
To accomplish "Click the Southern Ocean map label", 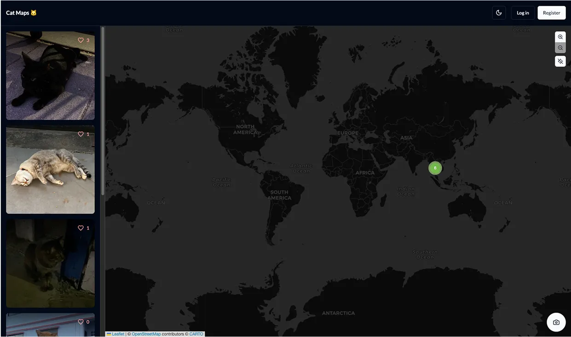I will click(425, 254).
